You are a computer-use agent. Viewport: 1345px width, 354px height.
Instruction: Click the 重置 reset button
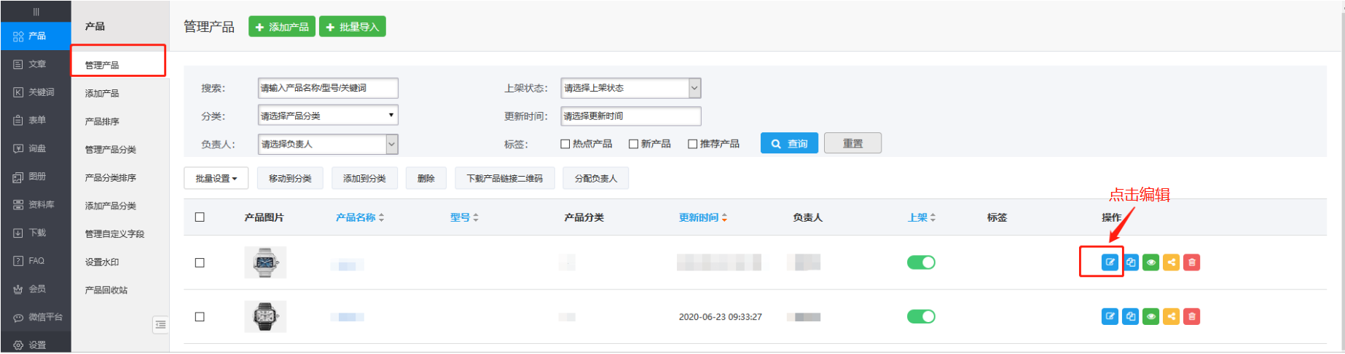pos(852,144)
